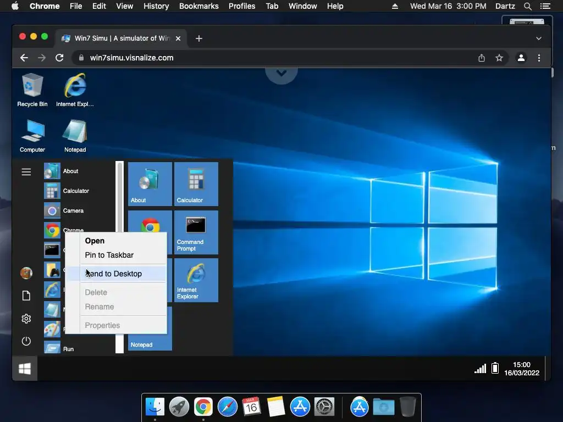Click the share page icon in address bar

coord(482,58)
